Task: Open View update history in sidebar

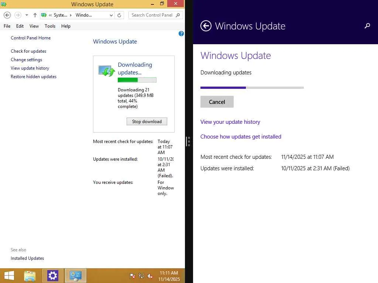Action: pyautogui.click(x=30, y=68)
